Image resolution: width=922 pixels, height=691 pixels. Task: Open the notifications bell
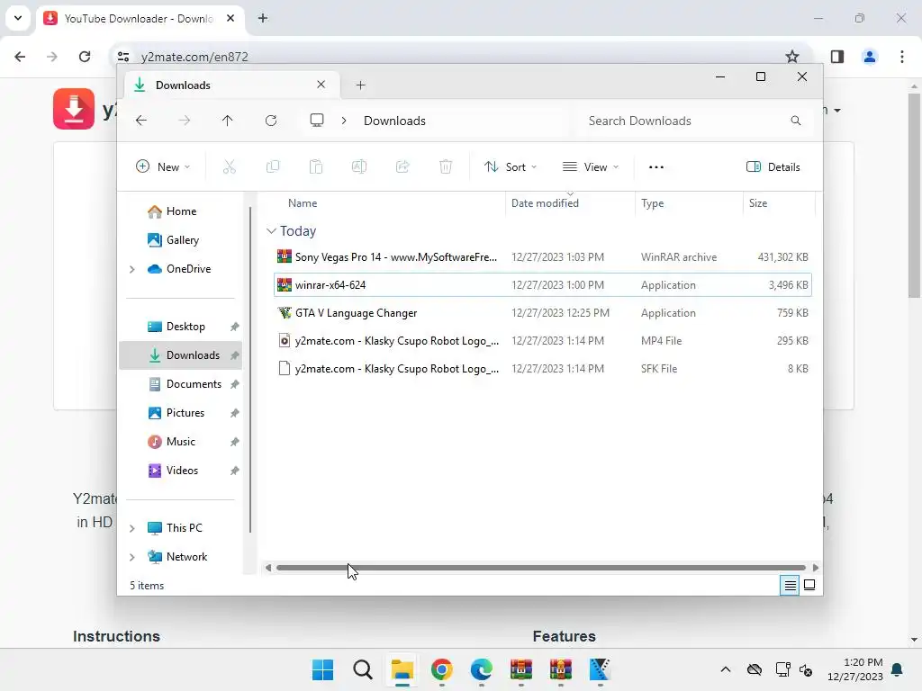(898, 669)
